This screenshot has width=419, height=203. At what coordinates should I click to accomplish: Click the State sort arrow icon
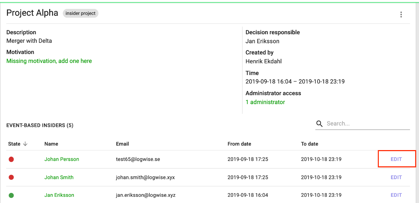(25, 144)
